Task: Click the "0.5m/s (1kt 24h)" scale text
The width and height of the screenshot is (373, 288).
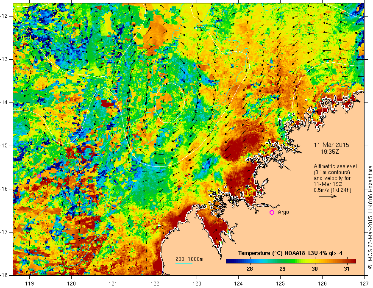Action: coord(333,190)
